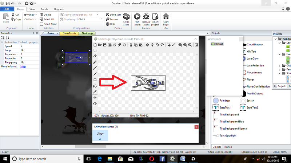This screenshot has width=291, height=163.
Task: Select the Raindrop object
Action: pyautogui.click(x=222, y=101)
